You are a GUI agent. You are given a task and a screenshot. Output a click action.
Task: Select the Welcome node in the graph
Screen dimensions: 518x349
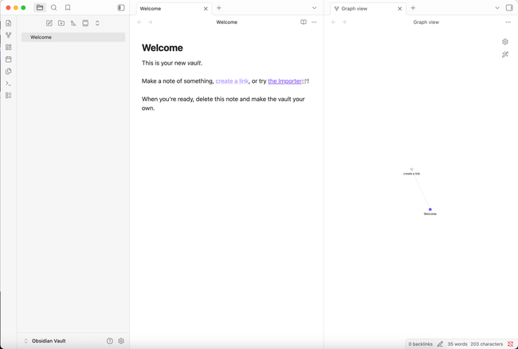pyautogui.click(x=430, y=210)
